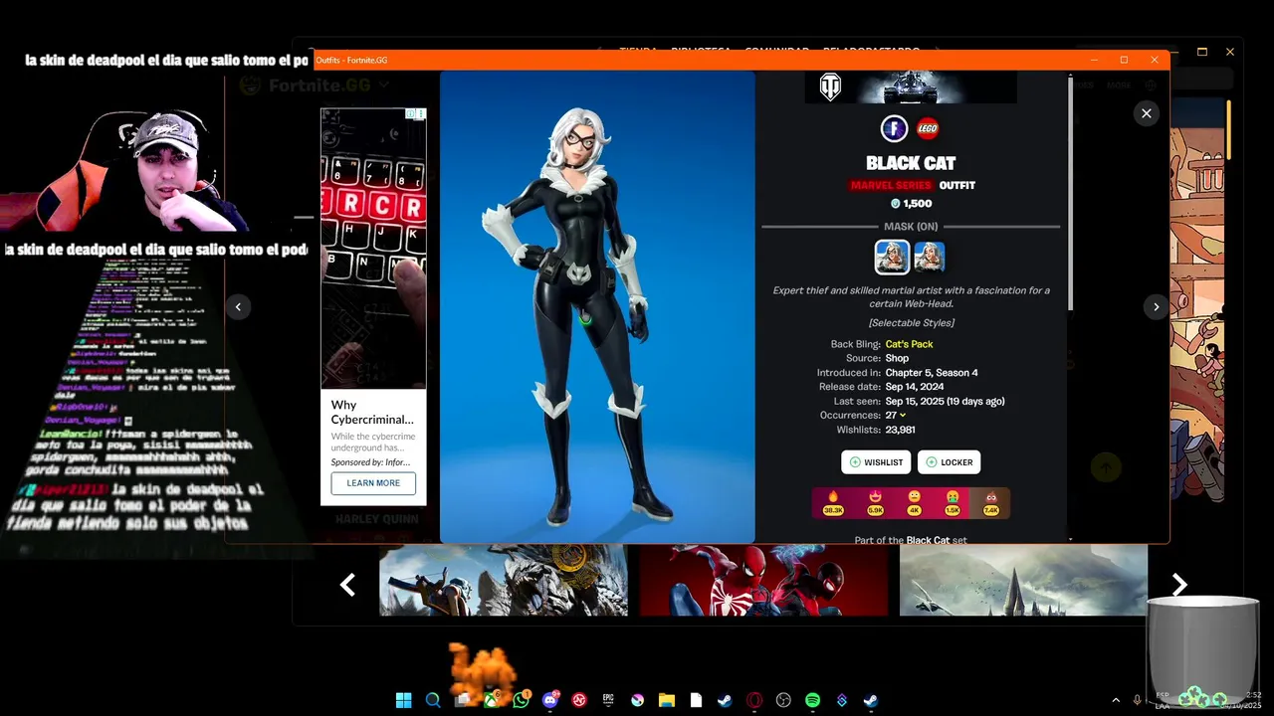Maximize the Outfits - Fortnite.GG window
Viewport: 1274px width, 716px height.
click(x=1124, y=60)
